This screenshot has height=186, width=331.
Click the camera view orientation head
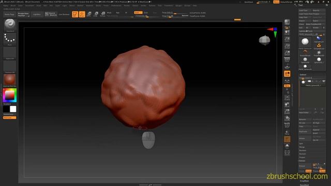[x=264, y=40]
